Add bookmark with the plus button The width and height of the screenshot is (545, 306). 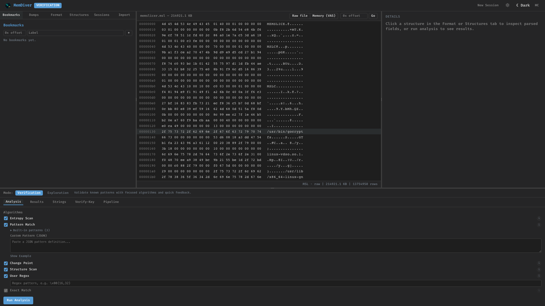click(129, 33)
